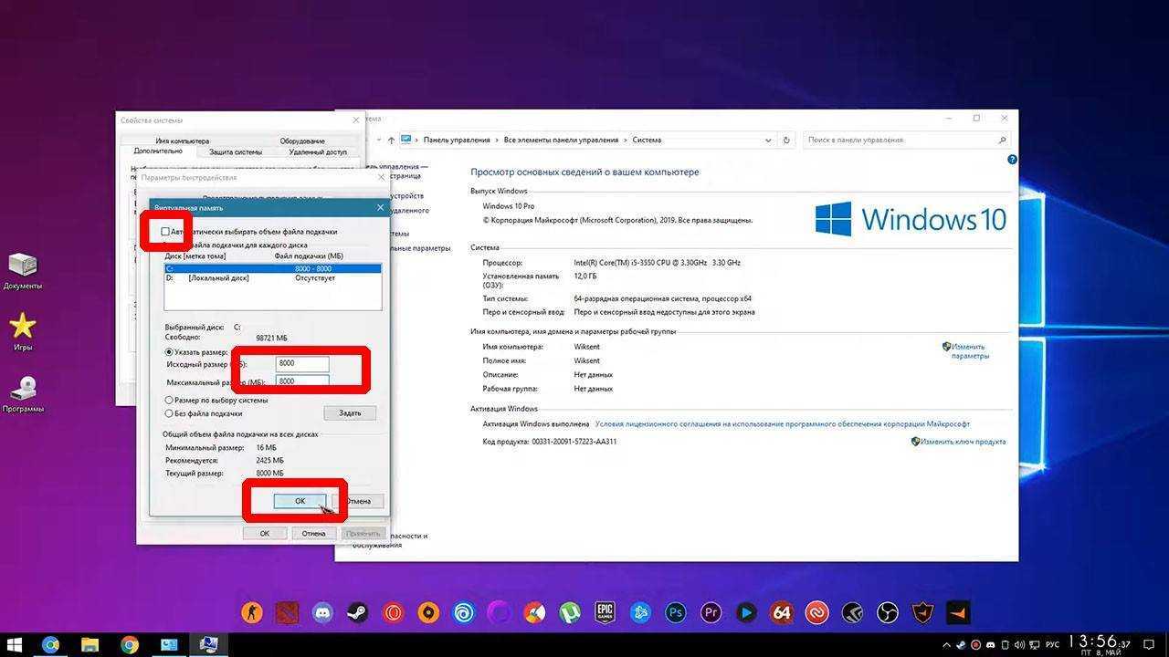Screen dimensions: 1169x657
Task: Choose 'Размер по выбору системы' radio option
Action: [169, 400]
